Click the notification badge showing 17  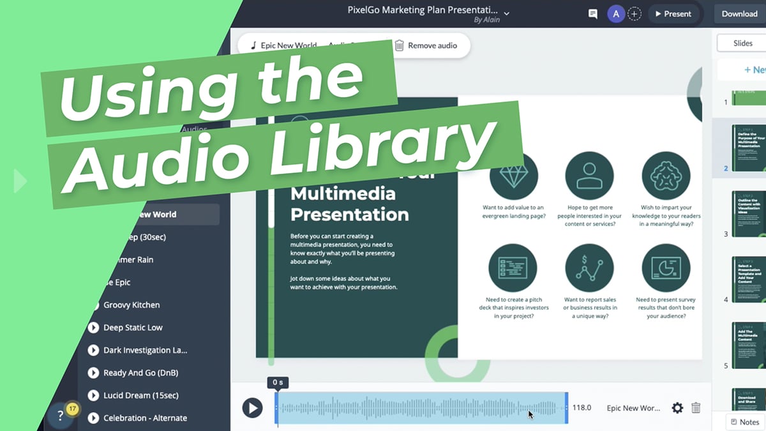[72, 409]
